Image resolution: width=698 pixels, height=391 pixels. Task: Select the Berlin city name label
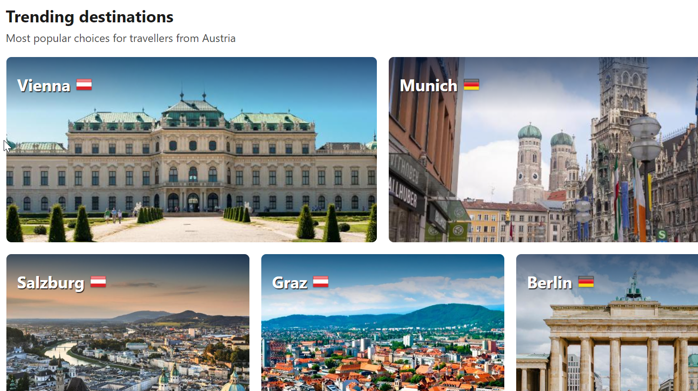(550, 283)
